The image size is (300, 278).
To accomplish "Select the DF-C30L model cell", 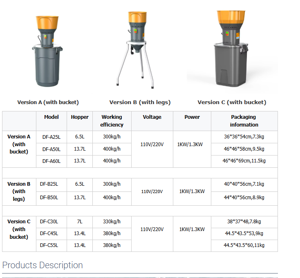I will tap(49, 222).
